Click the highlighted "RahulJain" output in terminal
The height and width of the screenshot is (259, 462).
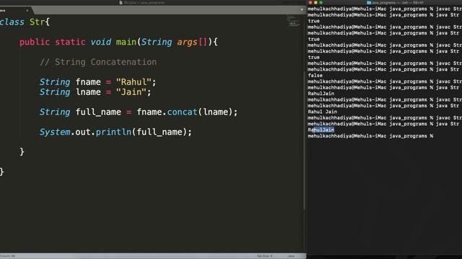[321, 129]
